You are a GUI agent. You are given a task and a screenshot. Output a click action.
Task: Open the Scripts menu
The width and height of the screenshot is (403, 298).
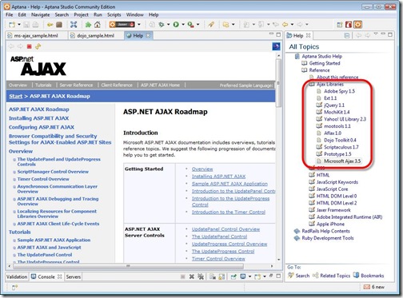(x=114, y=14)
